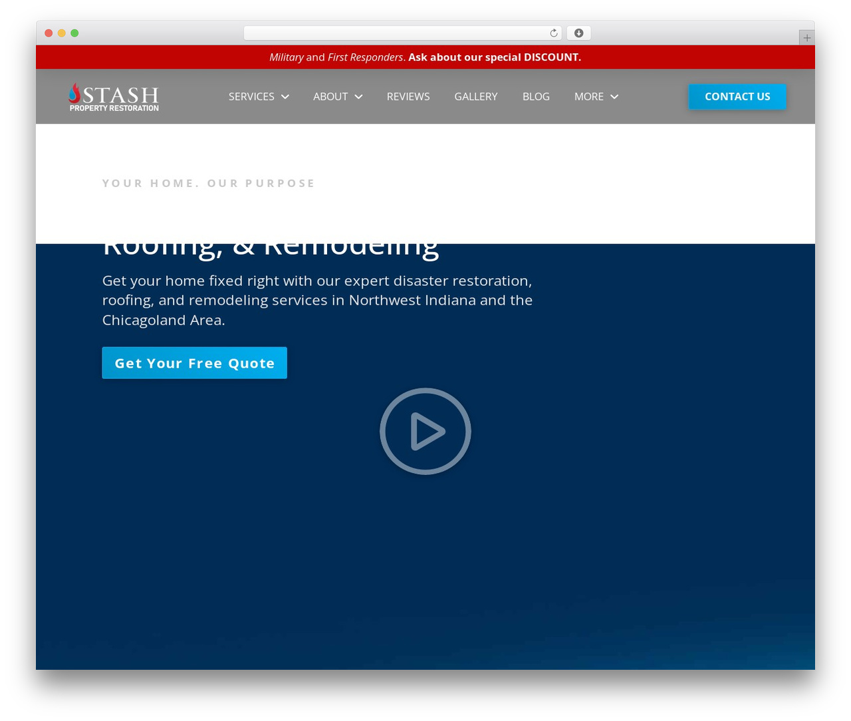Viewport: 851px width, 721px height.
Task: Add a new browser tab
Action: click(x=806, y=38)
